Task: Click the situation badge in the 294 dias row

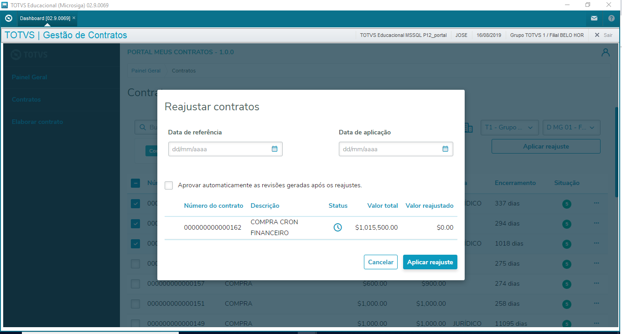Action: [567, 224]
